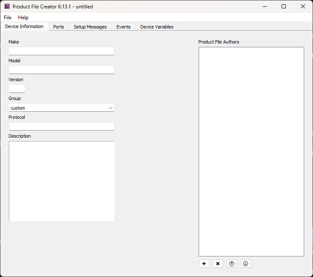Focus the Protocol text field
The width and height of the screenshot is (313, 277).
(x=61, y=126)
